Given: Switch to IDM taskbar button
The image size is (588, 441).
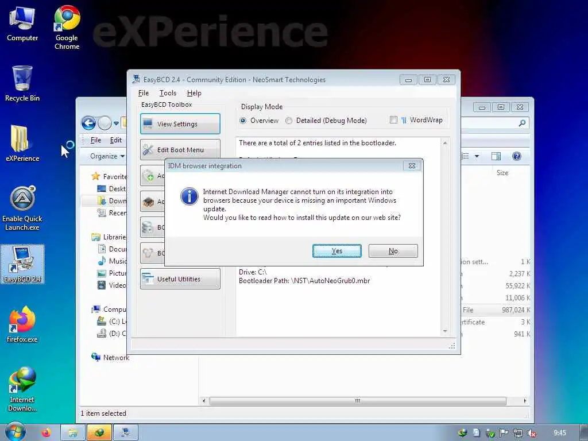Looking at the screenshot, I should [99, 432].
